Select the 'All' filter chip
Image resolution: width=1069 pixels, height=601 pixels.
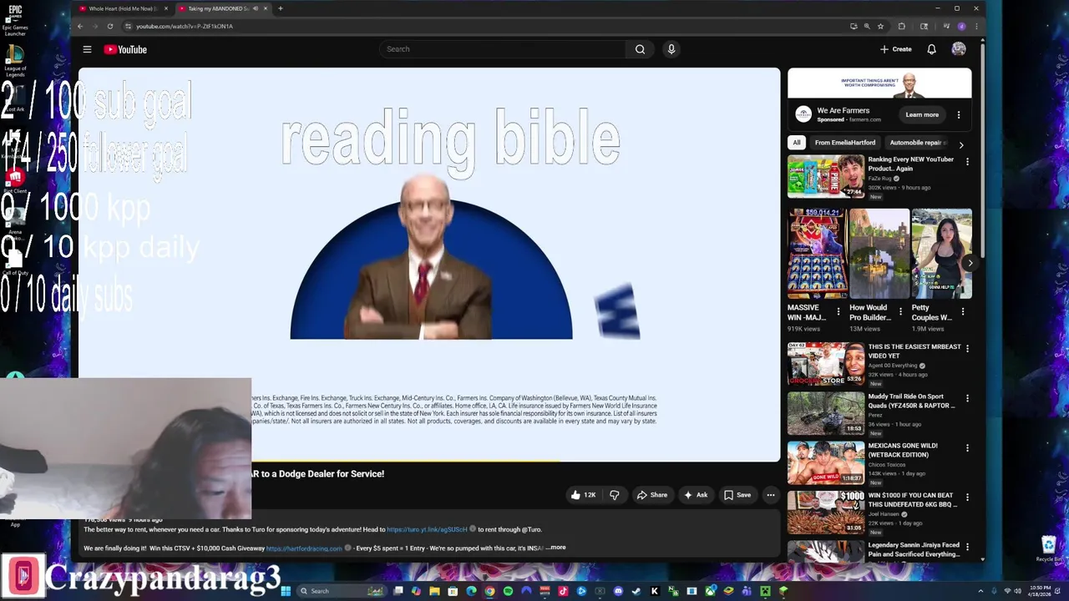pyautogui.click(x=797, y=143)
